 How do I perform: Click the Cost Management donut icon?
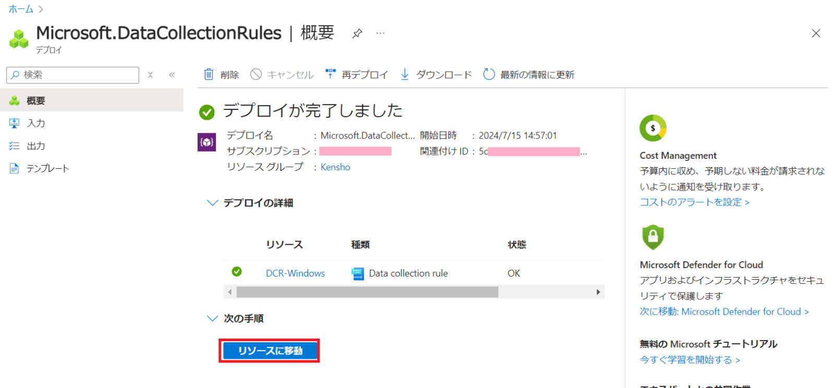point(653,128)
